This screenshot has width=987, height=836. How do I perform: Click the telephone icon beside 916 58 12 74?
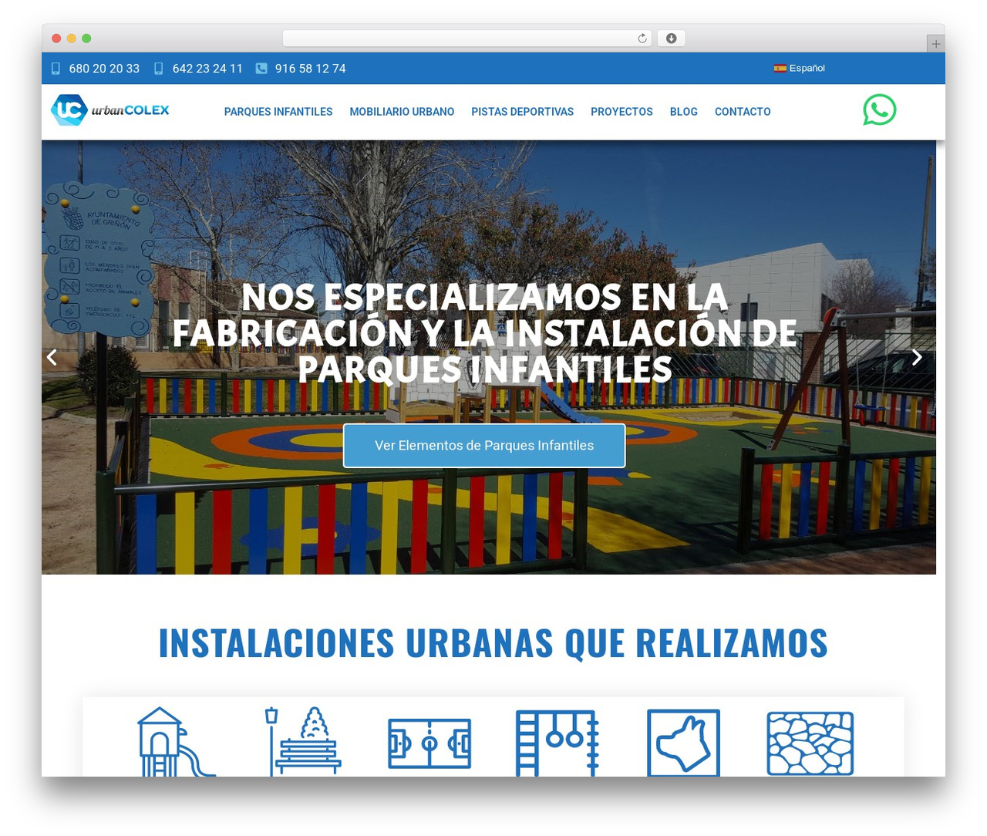pos(261,69)
